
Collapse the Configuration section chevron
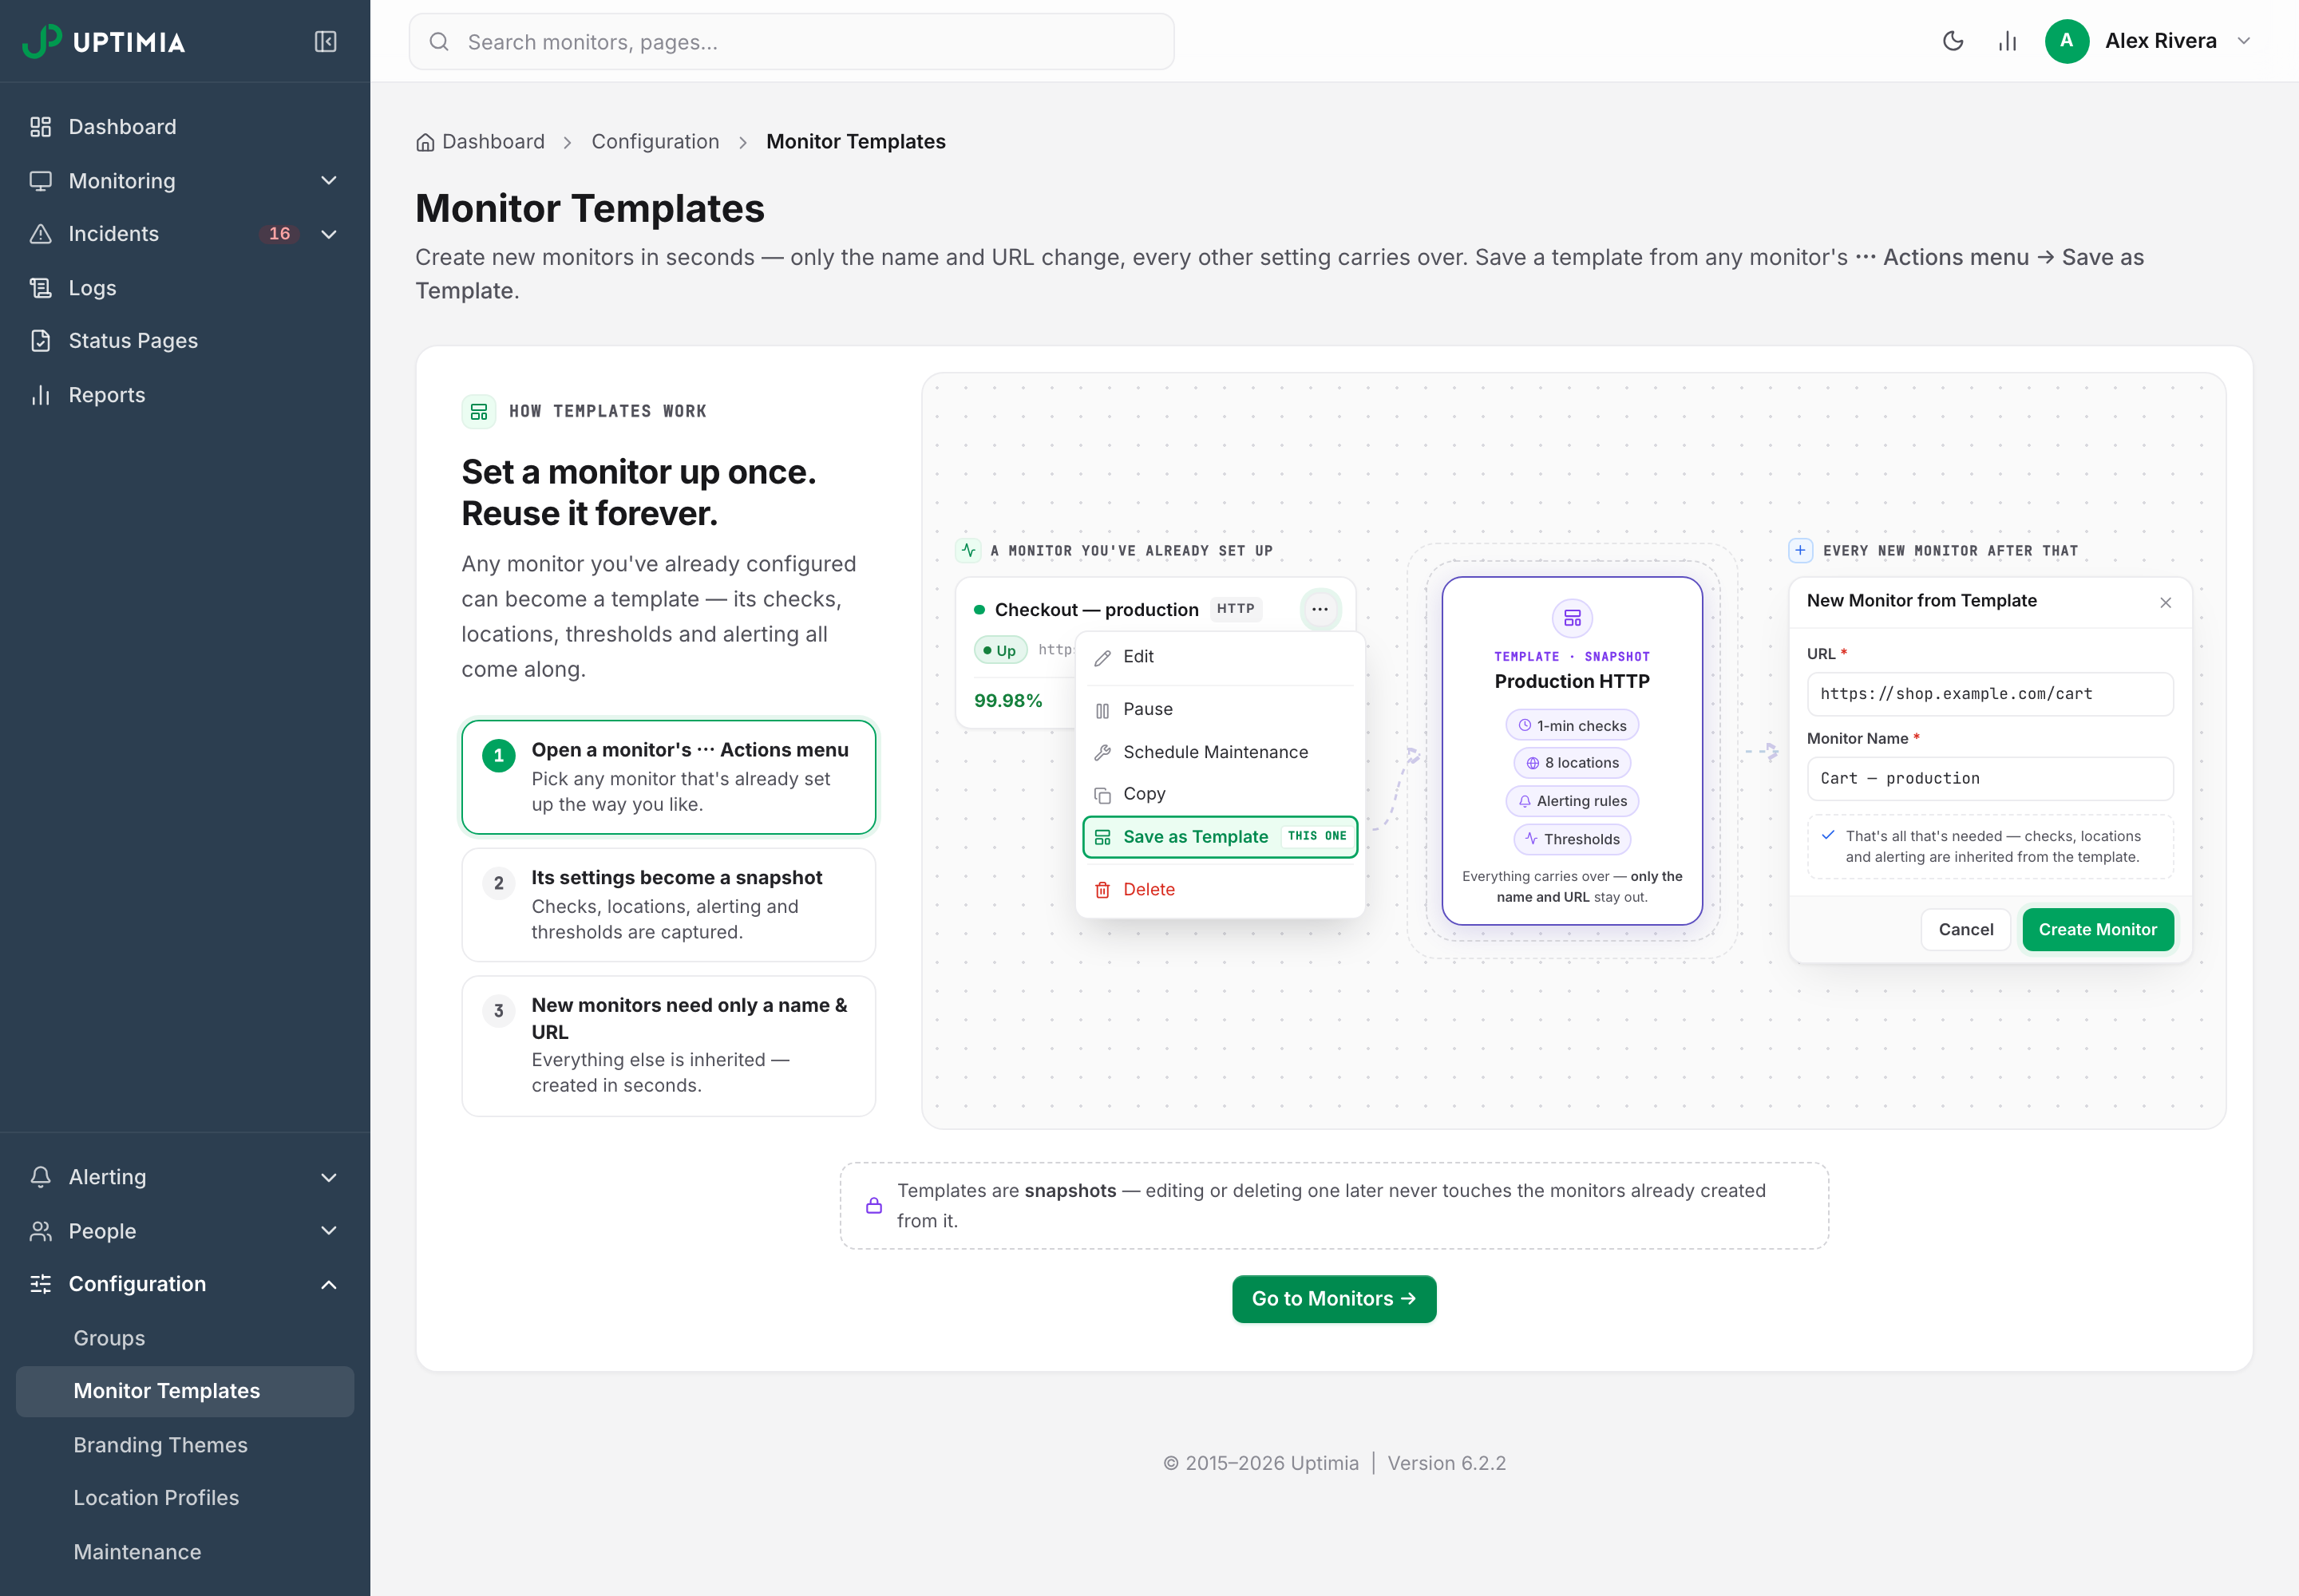click(329, 1284)
